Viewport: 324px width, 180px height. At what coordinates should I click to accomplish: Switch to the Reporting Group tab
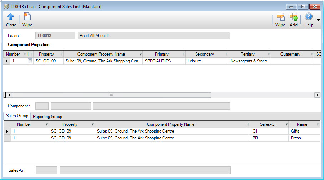[47, 117]
